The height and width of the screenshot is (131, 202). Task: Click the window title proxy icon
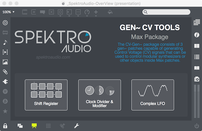coord(63,4)
